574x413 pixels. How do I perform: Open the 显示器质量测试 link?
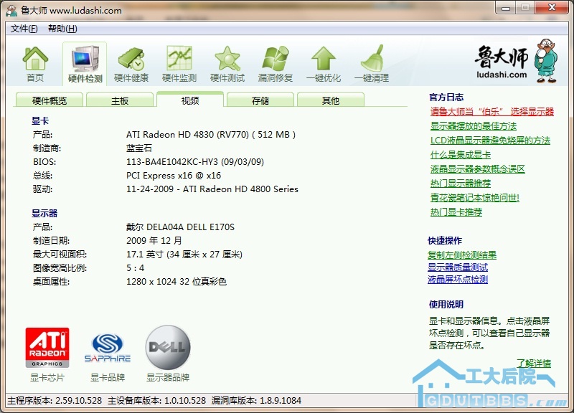click(x=458, y=267)
